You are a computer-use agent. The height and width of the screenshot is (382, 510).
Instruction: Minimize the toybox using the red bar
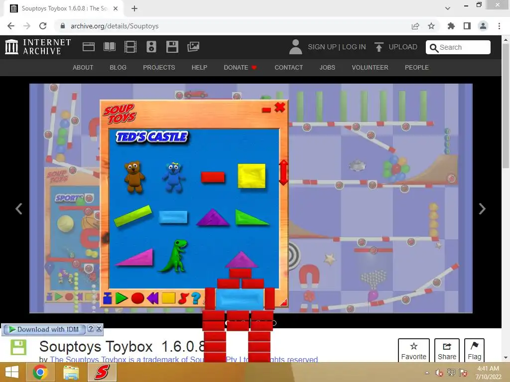[266, 110]
